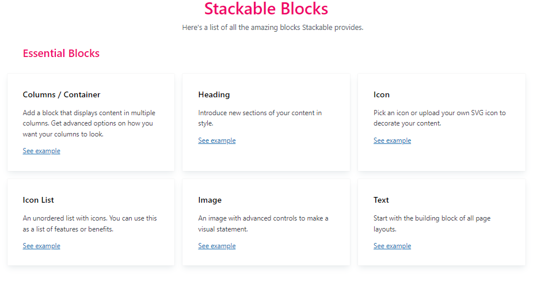
Task: Click the page subtitle about amazing blocks
Action: pyautogui.click(x=273, y=27)
